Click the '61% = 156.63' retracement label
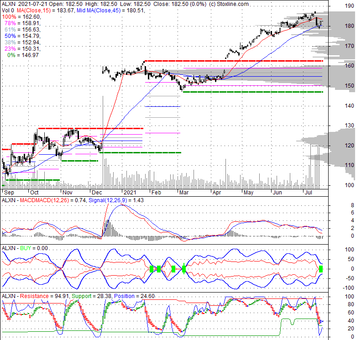Screen dimensions: 356x340 click(x=22, y=30)
